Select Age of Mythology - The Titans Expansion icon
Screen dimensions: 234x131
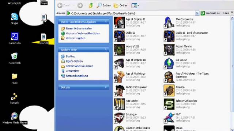(x=169, y=77)
